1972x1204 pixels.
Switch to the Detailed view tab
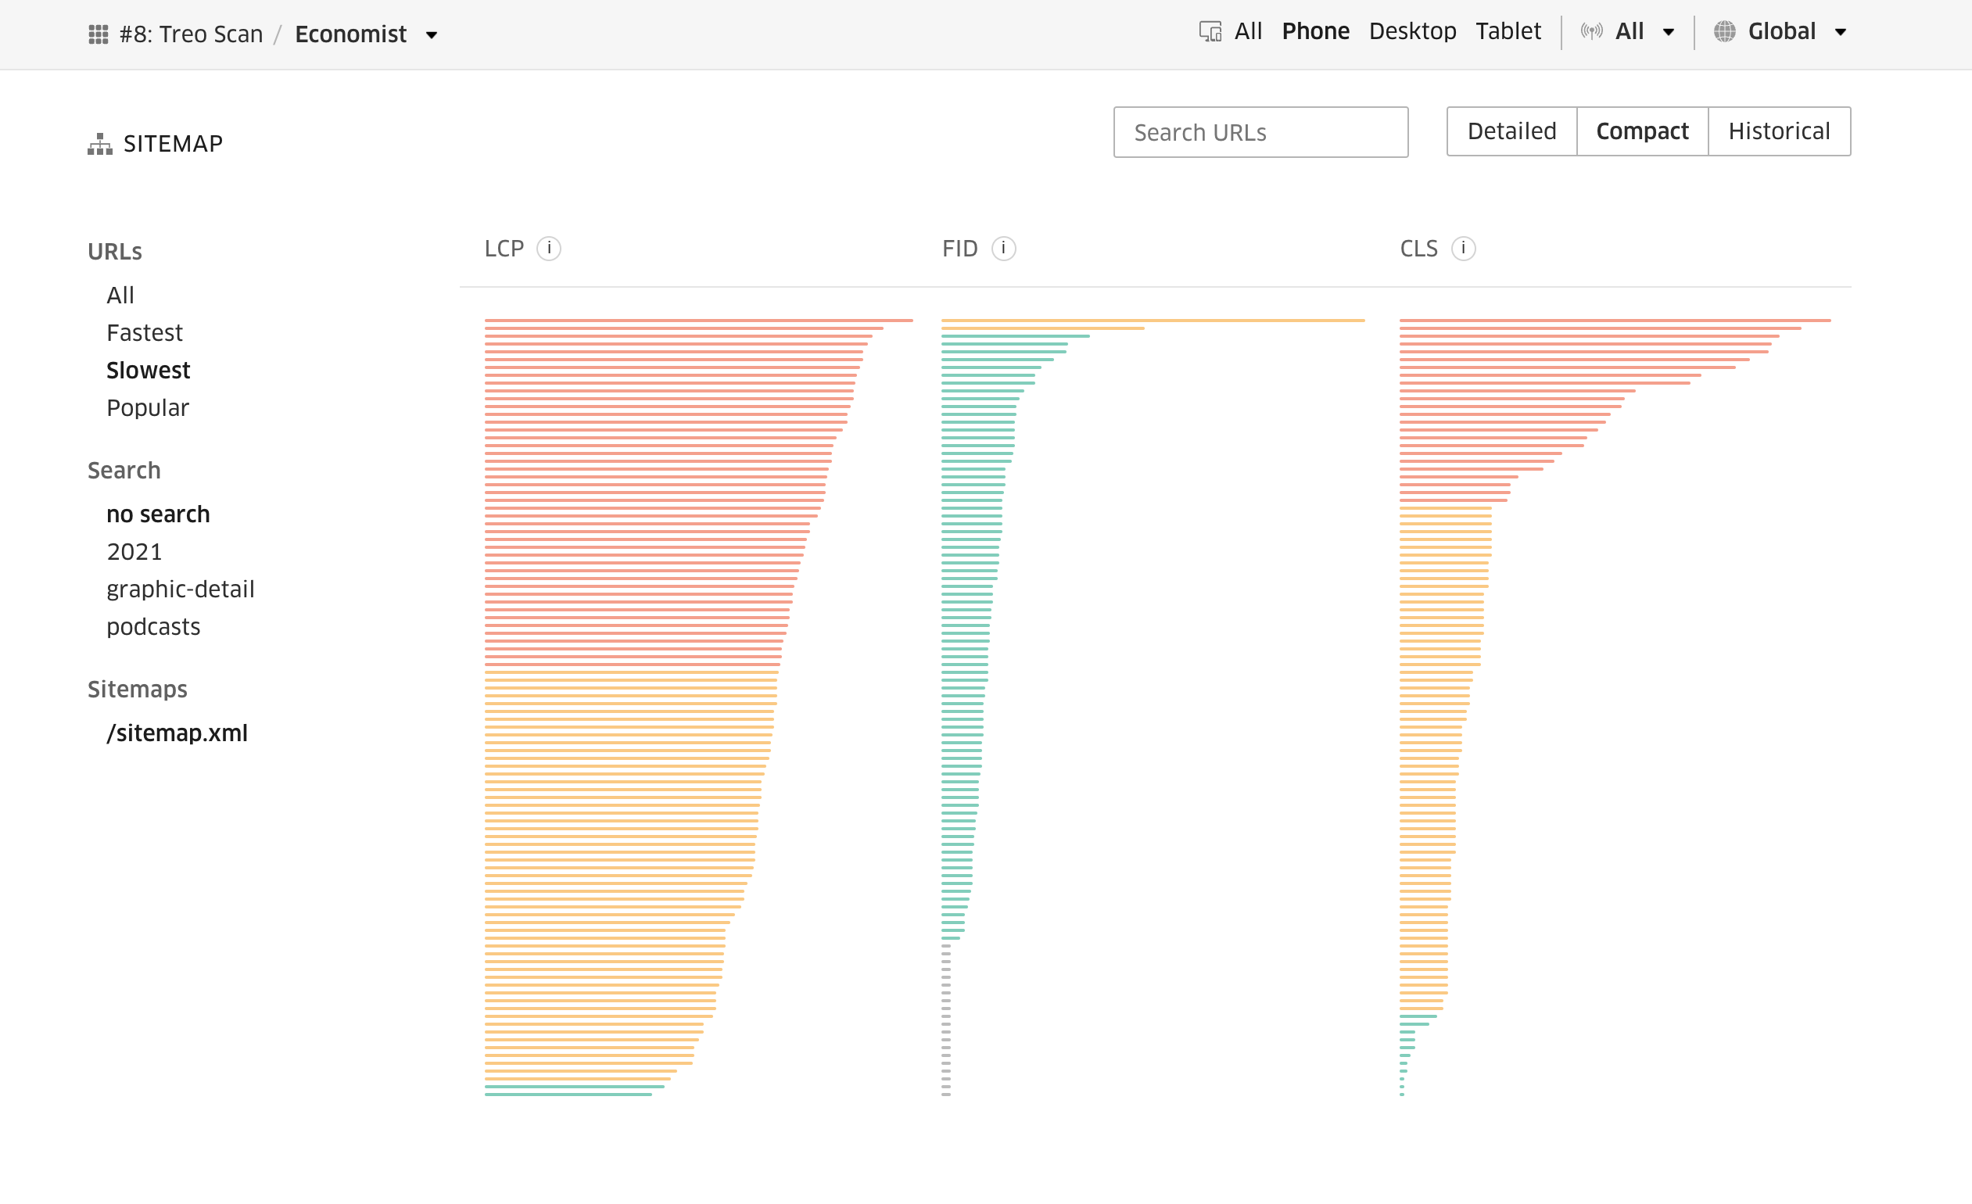1510,131
